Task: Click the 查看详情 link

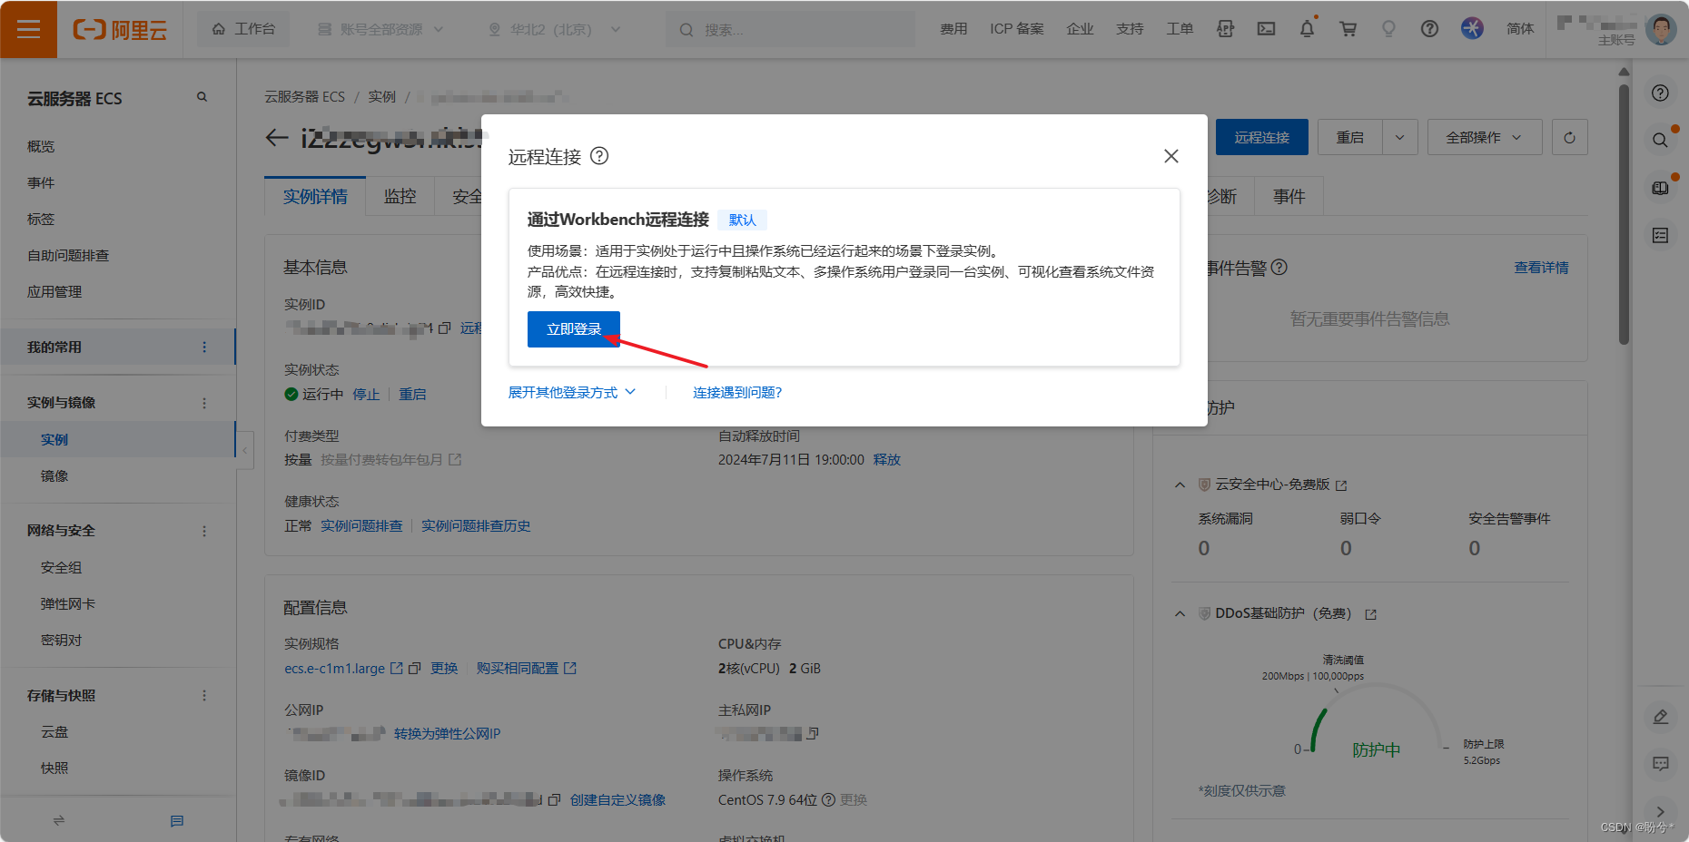Action: click(1541, 268)
